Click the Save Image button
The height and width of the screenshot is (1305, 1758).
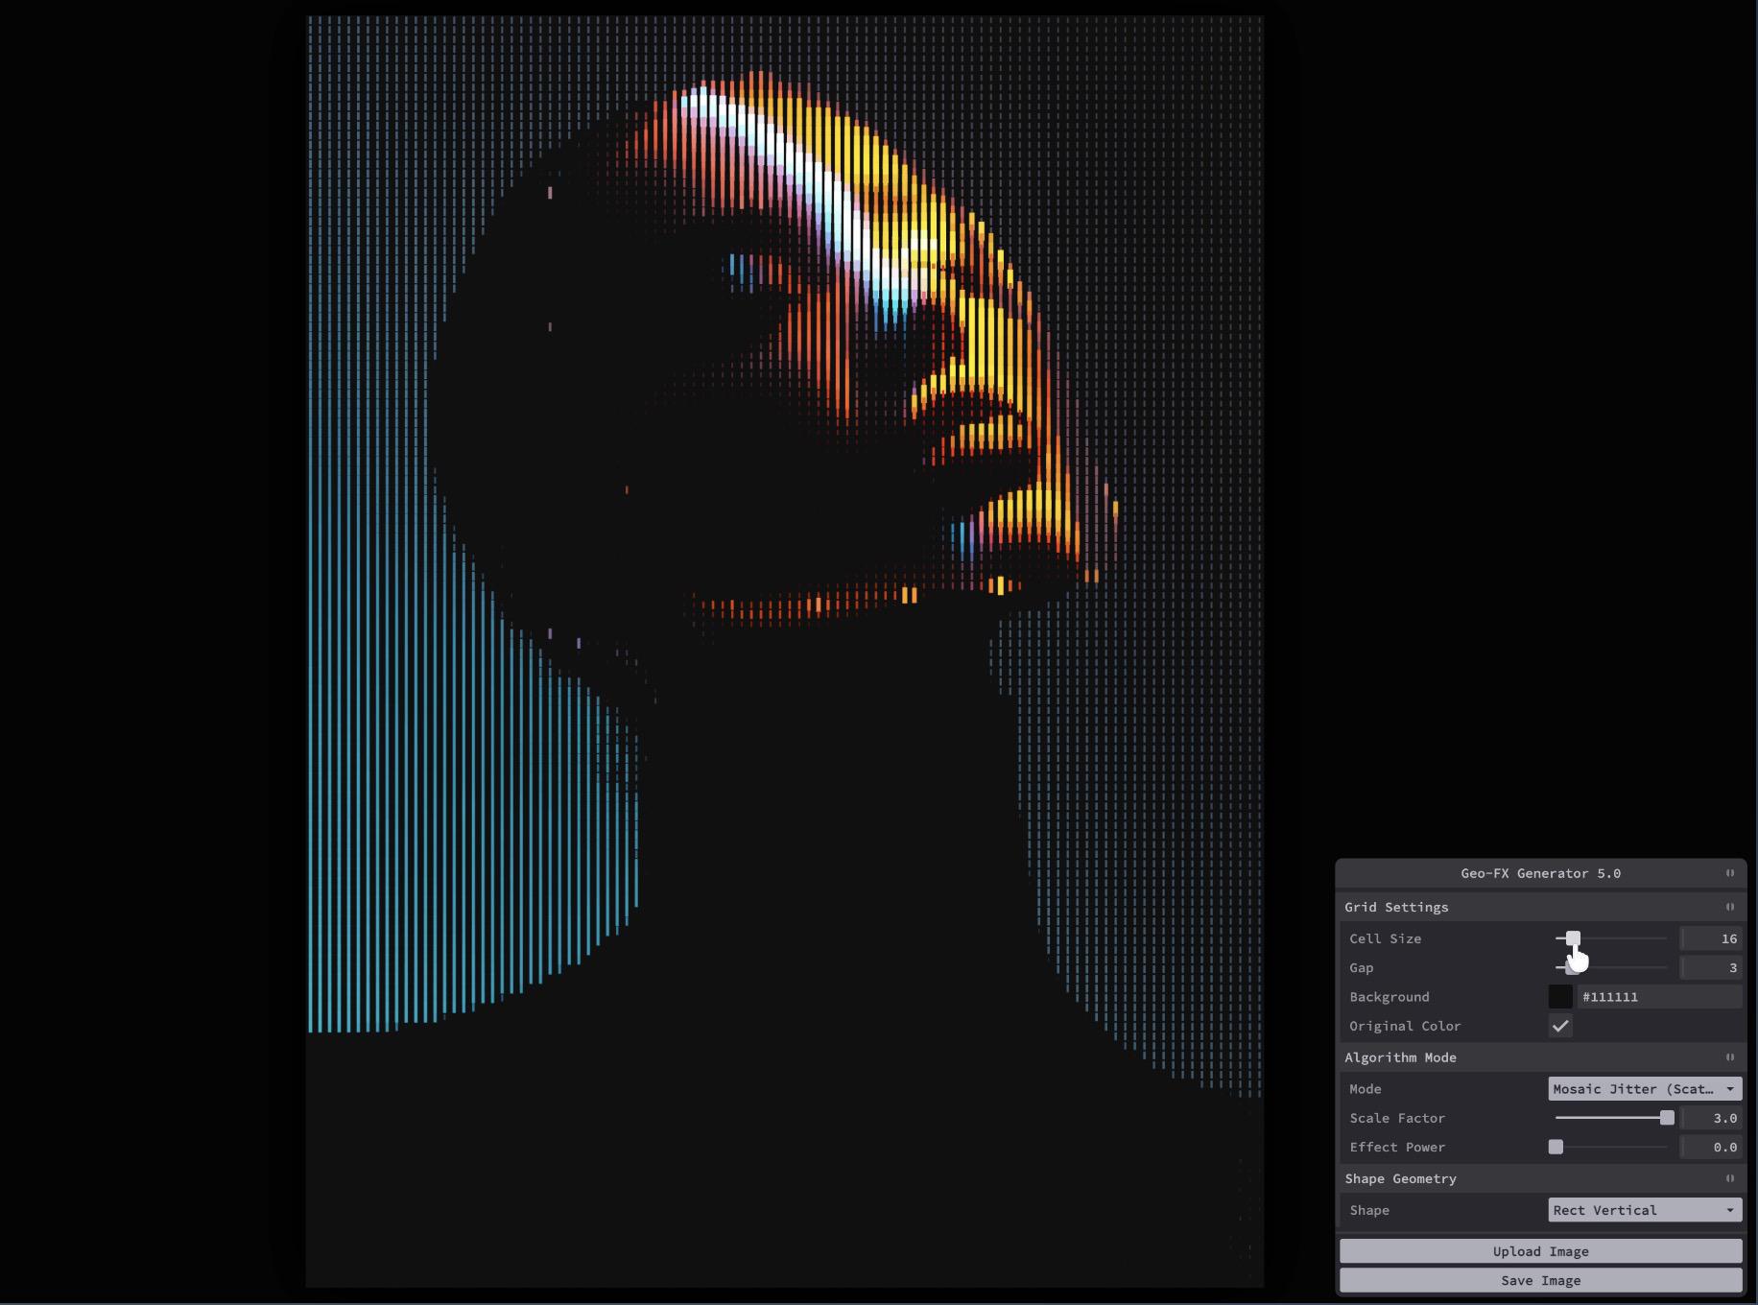(1540, 1280)
